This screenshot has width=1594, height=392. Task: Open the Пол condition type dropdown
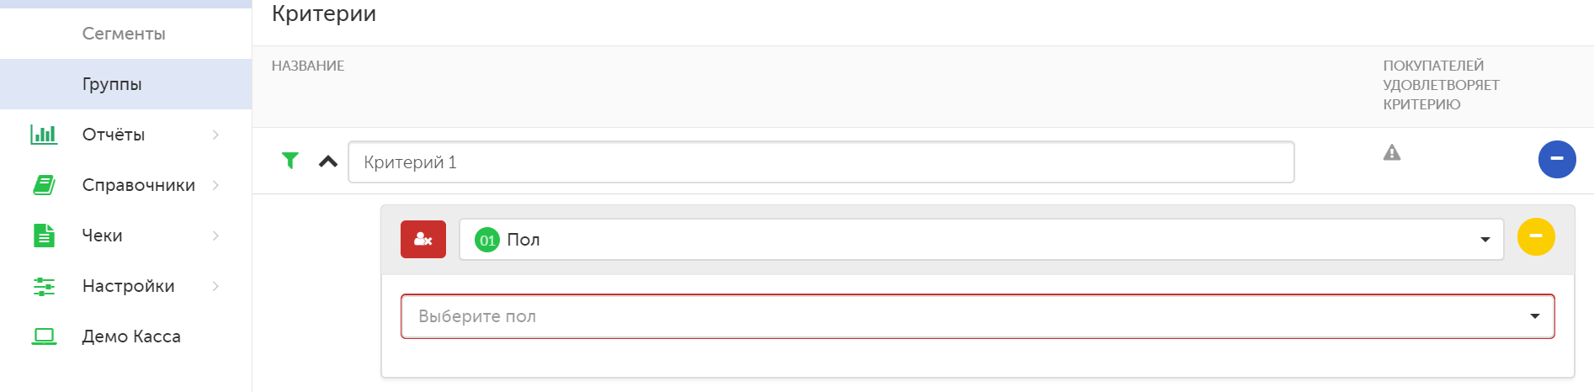981,240
